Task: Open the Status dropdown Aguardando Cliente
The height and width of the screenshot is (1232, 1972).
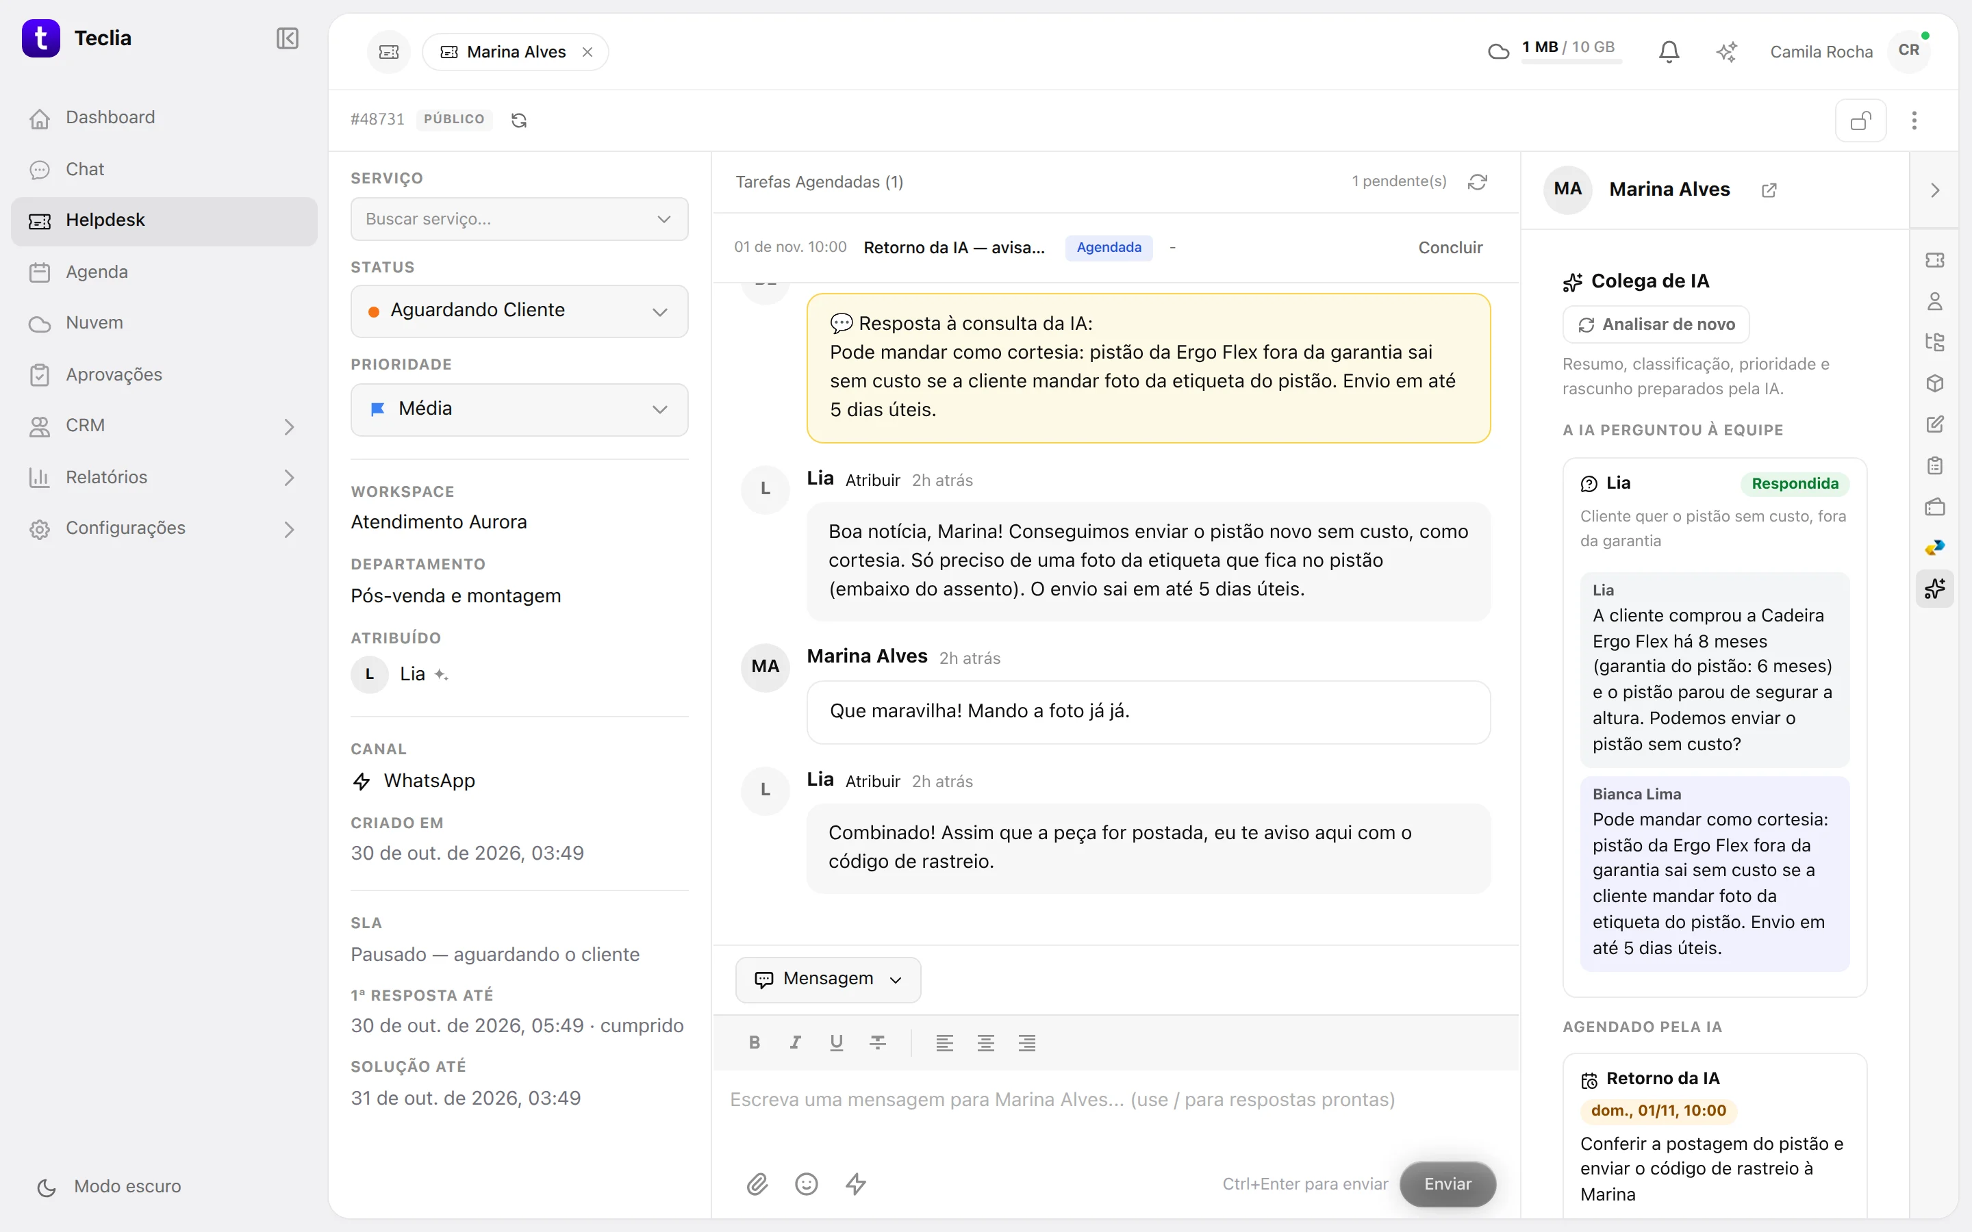Action: click(x=519, y=311)
